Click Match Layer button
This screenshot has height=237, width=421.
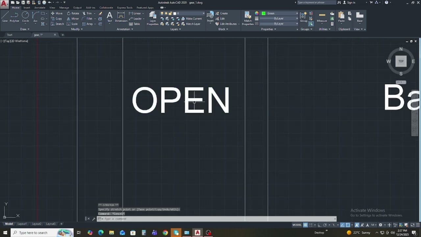click(x=190, y=24)
